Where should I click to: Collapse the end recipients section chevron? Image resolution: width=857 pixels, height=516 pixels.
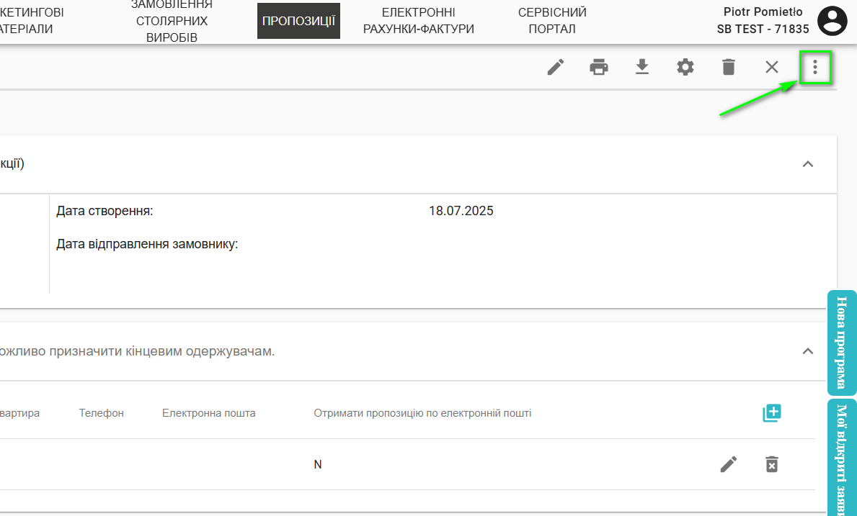pyautogui.click(x=808, y=351)
